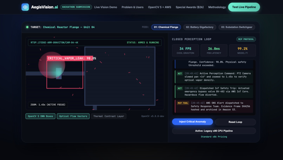
Task: Click the green status dot beside TARGET
Action: click(27, 27)
